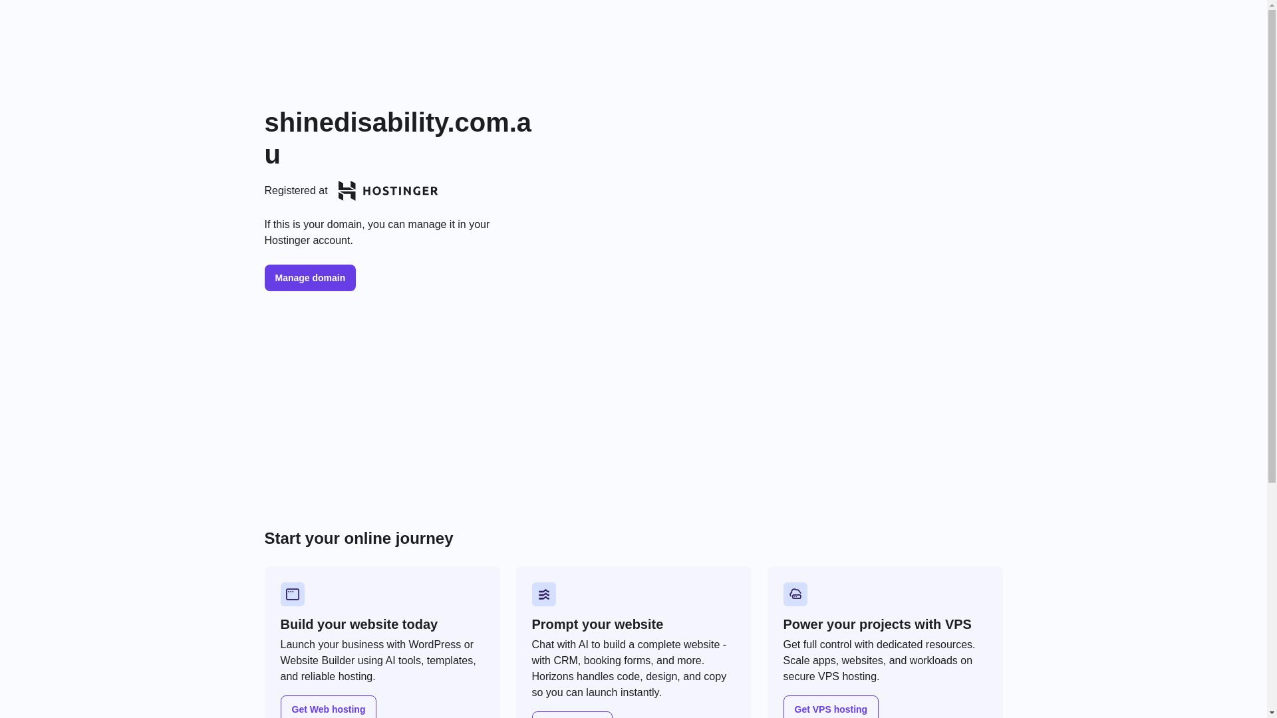Select the 'Build your website today' title

tap(359, 624)
